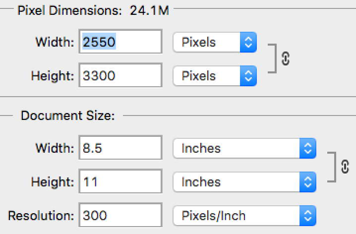Screen dimensions: 356x234
Task: Expand the document Height Inches dropdown
Action: coord(244,182)
